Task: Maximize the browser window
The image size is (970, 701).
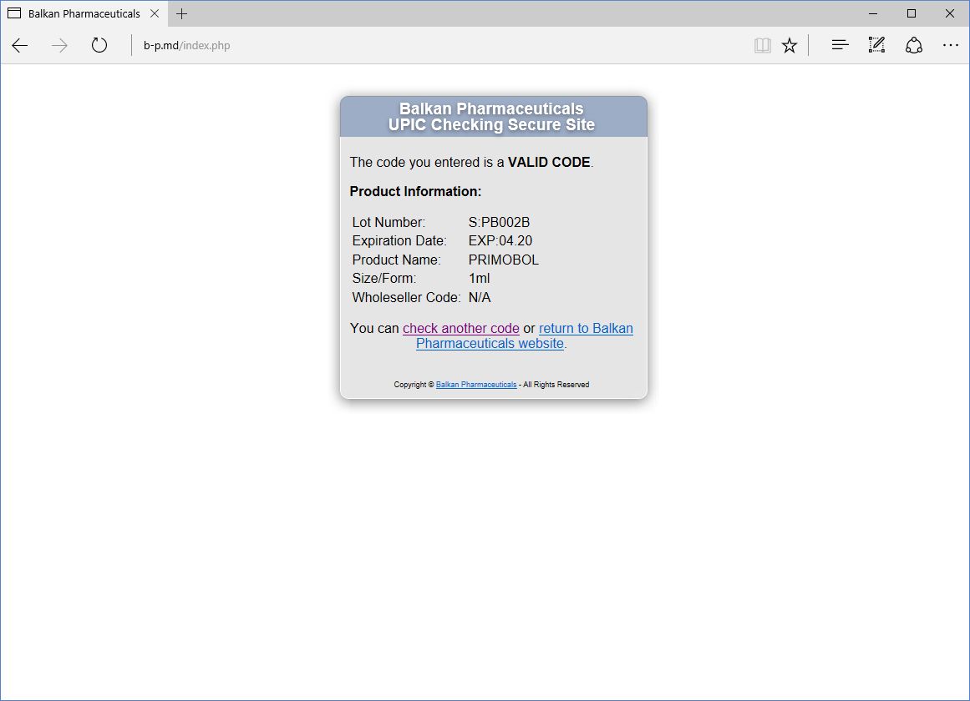Action: pos(912,13)
